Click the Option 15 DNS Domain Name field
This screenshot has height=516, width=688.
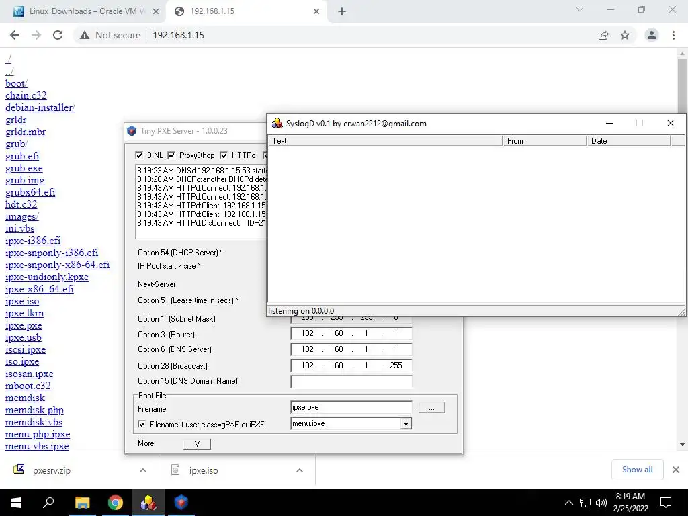351,382
